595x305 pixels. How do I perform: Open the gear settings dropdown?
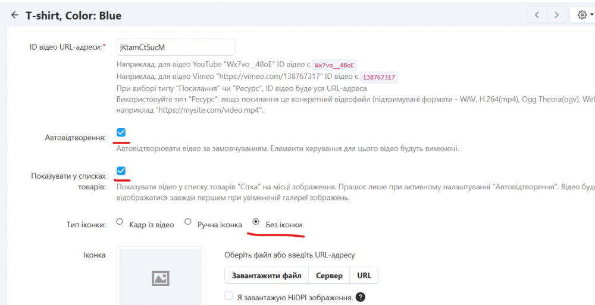(x=584, y=15)
